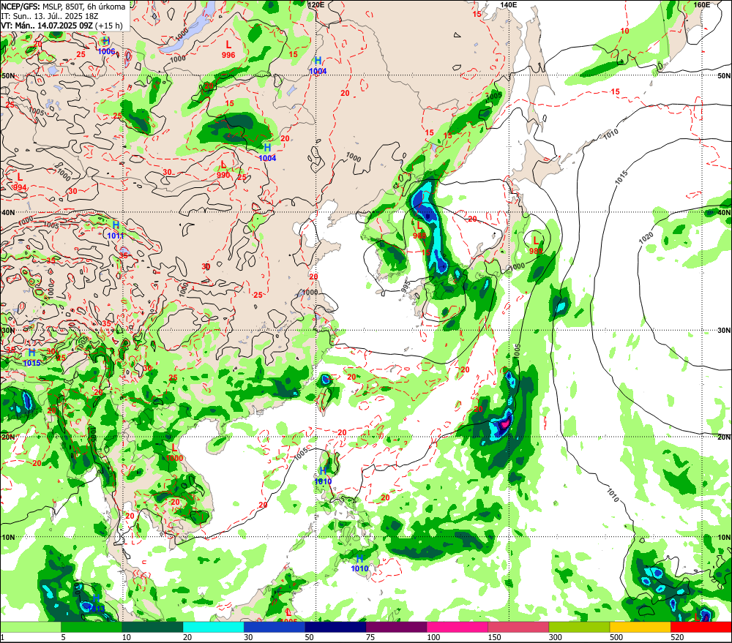Click the H 1011 high pressure marker
Screen dimensions: 732x643
116,230
